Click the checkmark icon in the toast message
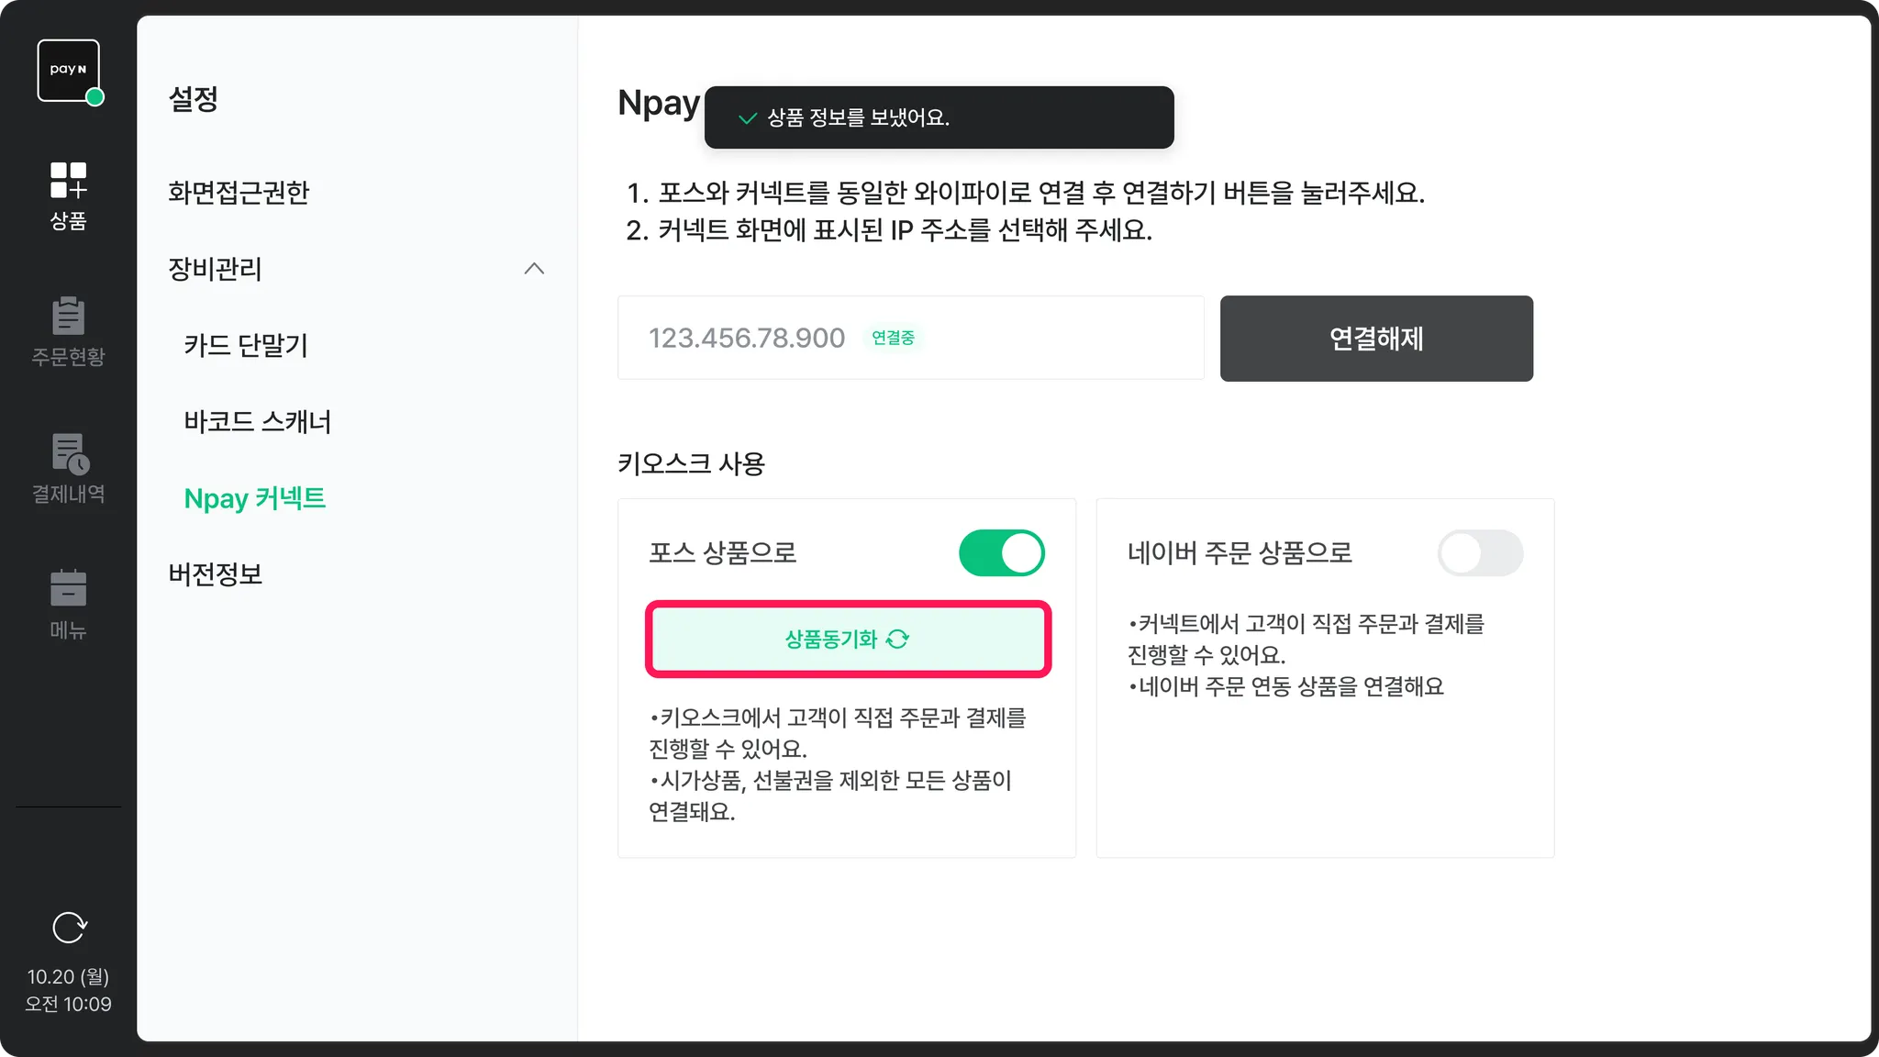Image resolution: width=1879 pixels, height=1057 pixels. (747, 118)
